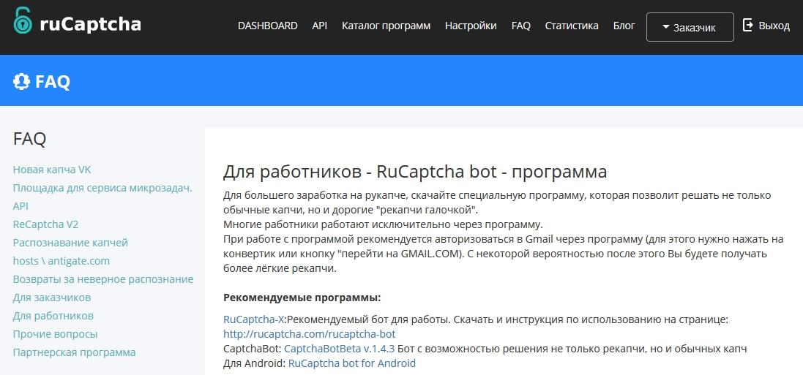
Task: Open Для заказчиков sidebar link
Action: point(52,298)
